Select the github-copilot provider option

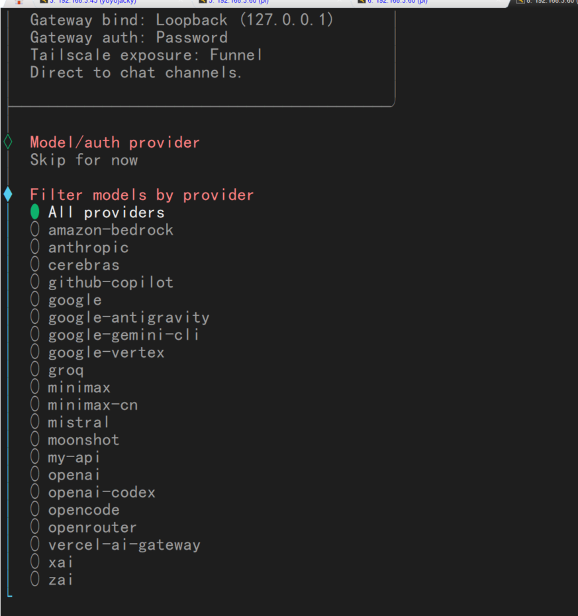click(102, 282)
